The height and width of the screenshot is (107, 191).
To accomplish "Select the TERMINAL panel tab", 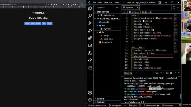I will 128,73.
